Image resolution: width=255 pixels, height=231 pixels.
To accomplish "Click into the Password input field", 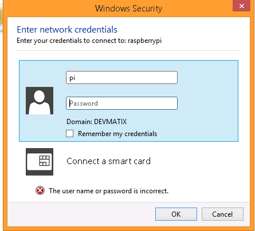I will (x=121, y=103).
